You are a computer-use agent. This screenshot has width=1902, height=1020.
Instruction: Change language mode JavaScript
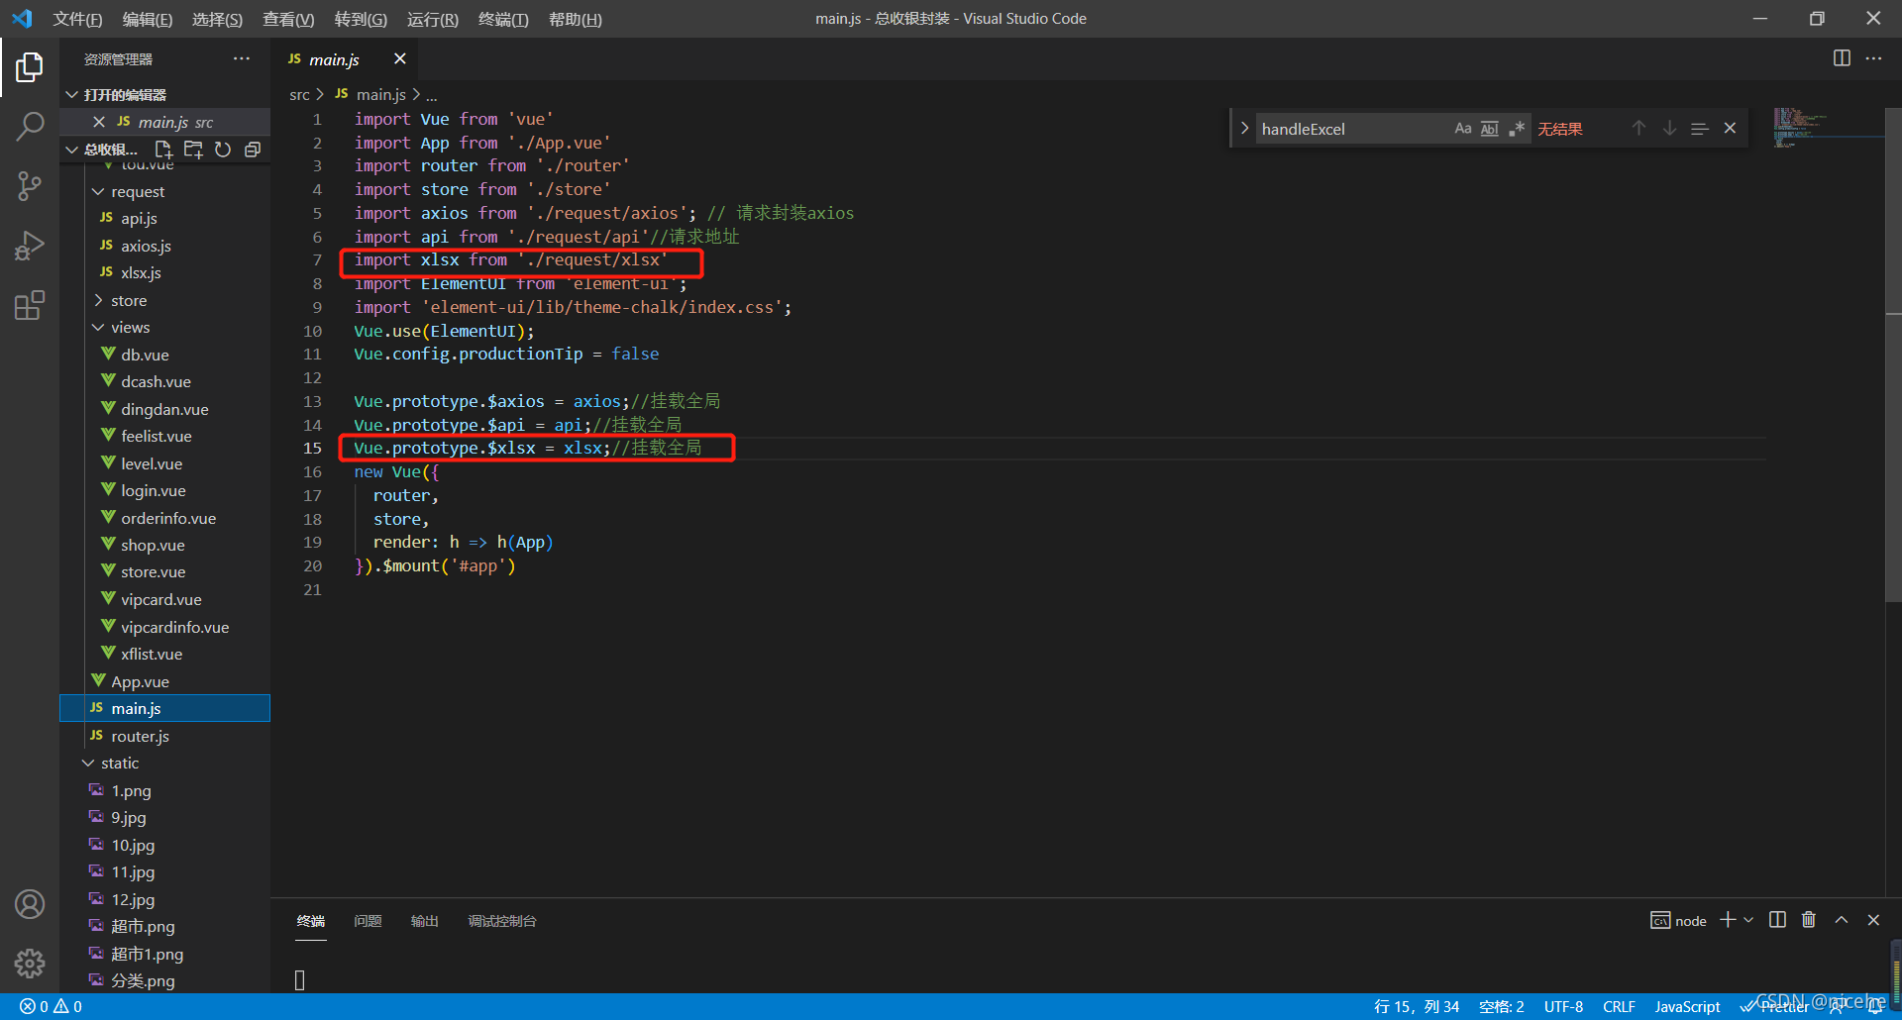(1687, 1006)
